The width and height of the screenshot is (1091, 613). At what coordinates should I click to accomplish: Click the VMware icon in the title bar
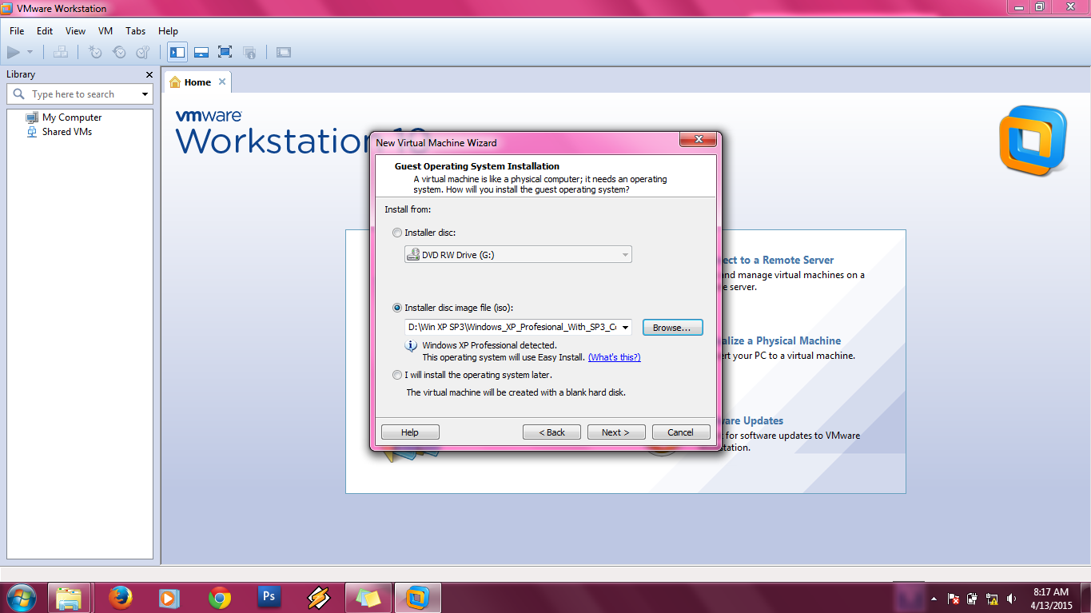[x=7, y=8]
